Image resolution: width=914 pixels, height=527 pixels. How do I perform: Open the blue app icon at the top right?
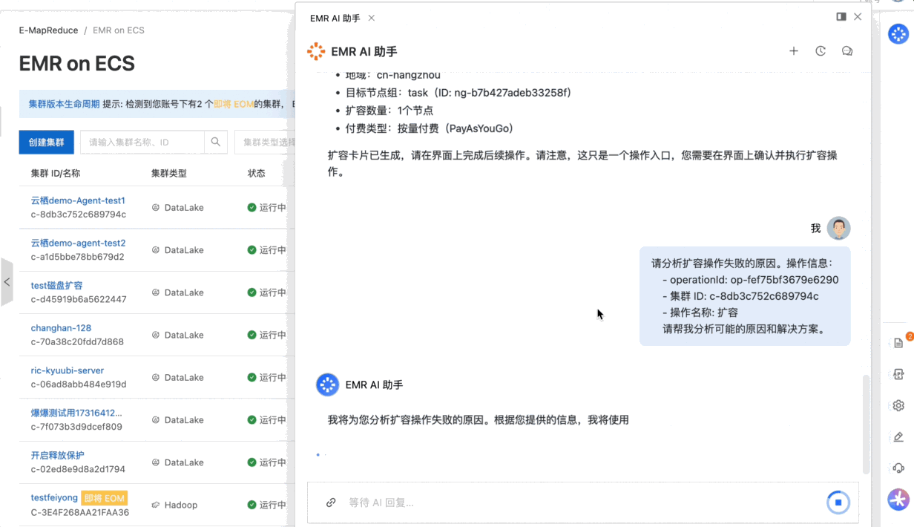(898, 33)
